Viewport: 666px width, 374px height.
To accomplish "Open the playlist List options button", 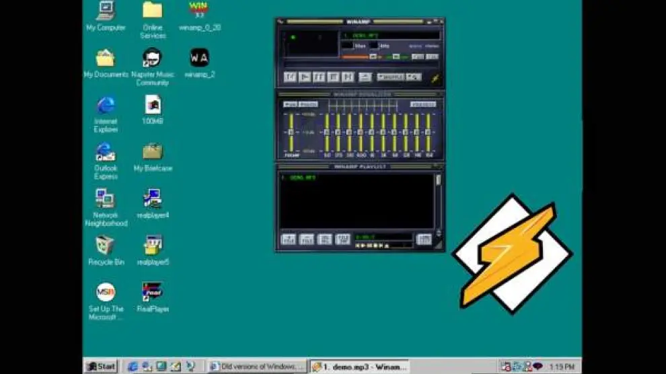I will pos(423,239).
